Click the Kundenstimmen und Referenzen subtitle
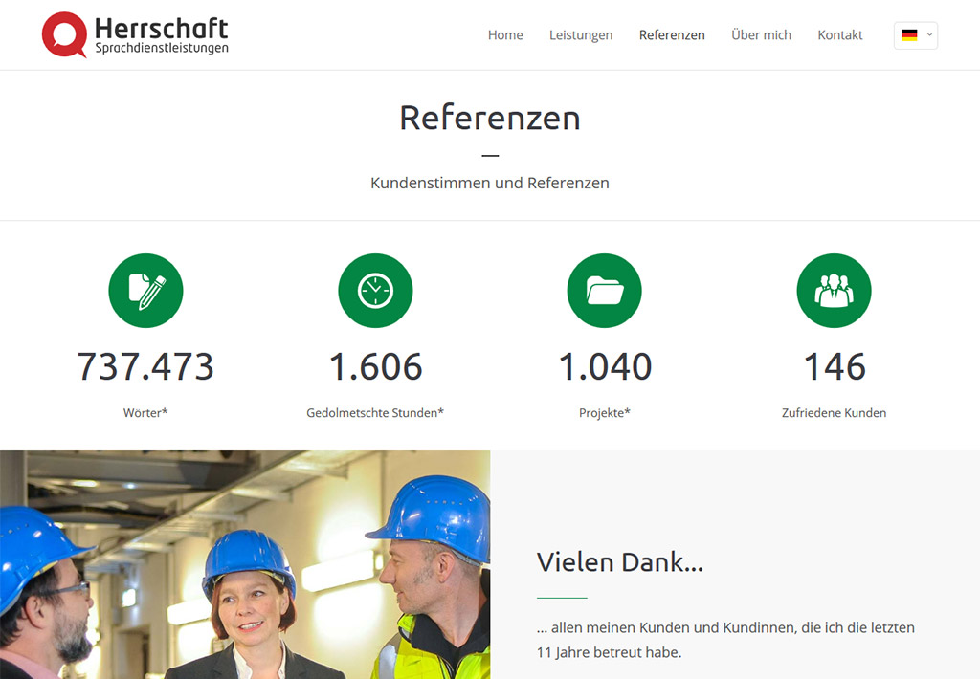 click(490, 183)
